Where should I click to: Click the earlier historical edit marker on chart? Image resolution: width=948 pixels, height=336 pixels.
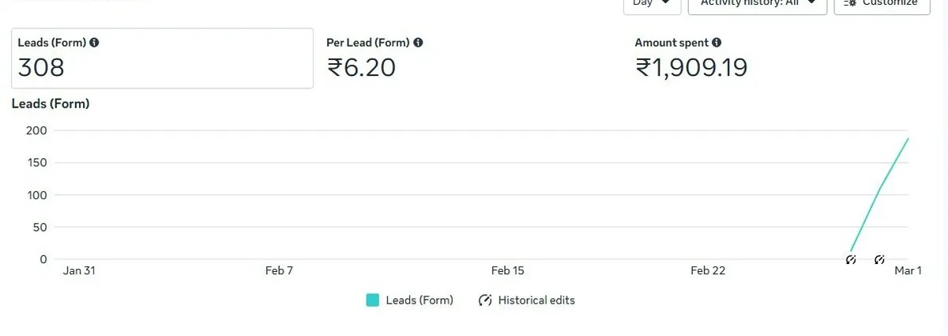(851, 259)
